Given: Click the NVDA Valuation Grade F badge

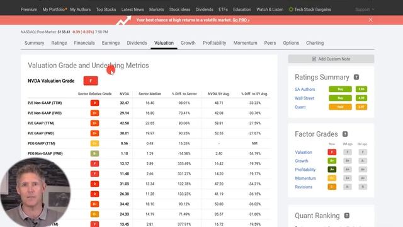Looking at the screenshot, I should pyautogui.click(x=91, y=81).
